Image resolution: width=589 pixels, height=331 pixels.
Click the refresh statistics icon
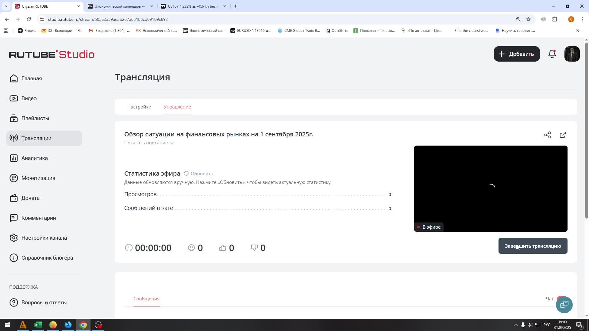(x=186, y=173)
